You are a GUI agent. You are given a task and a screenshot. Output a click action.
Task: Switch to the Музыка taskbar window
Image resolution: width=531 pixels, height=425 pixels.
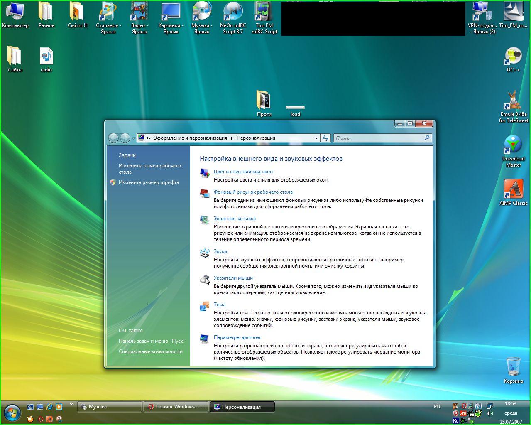coord(110,407)
